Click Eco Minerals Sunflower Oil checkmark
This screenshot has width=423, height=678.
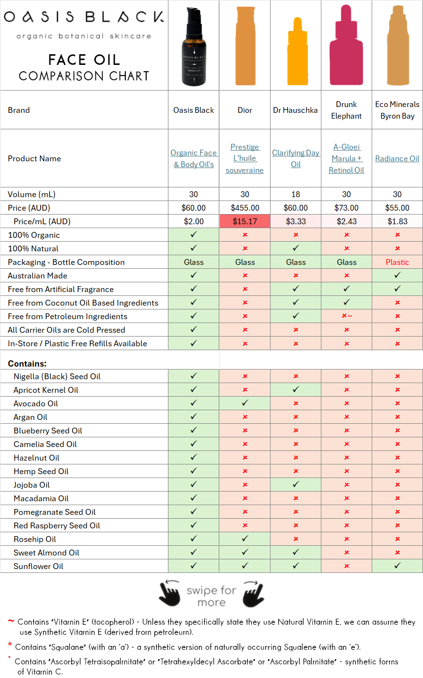click(397, 566)
